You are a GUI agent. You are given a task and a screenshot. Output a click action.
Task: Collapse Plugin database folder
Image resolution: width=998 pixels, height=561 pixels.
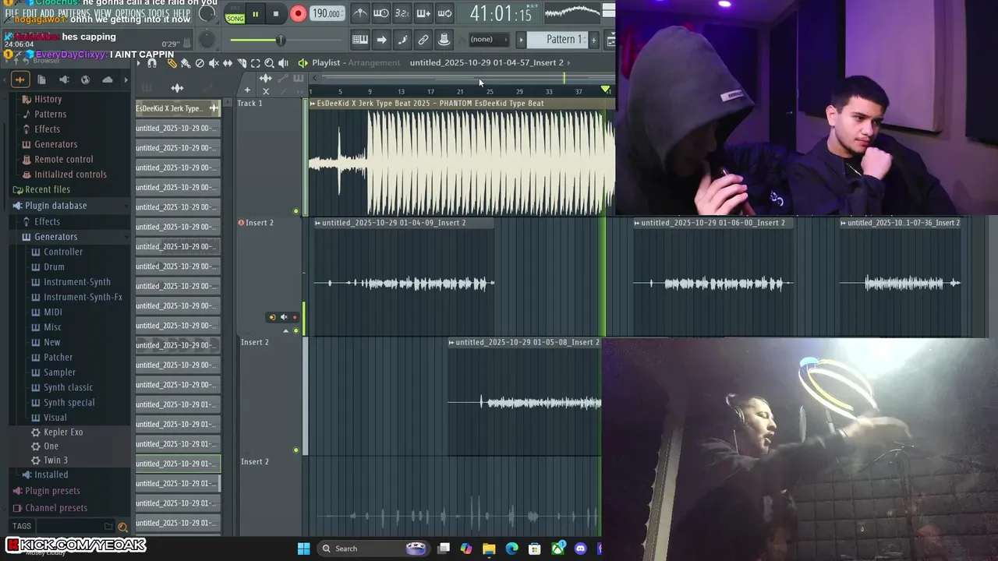55,206
